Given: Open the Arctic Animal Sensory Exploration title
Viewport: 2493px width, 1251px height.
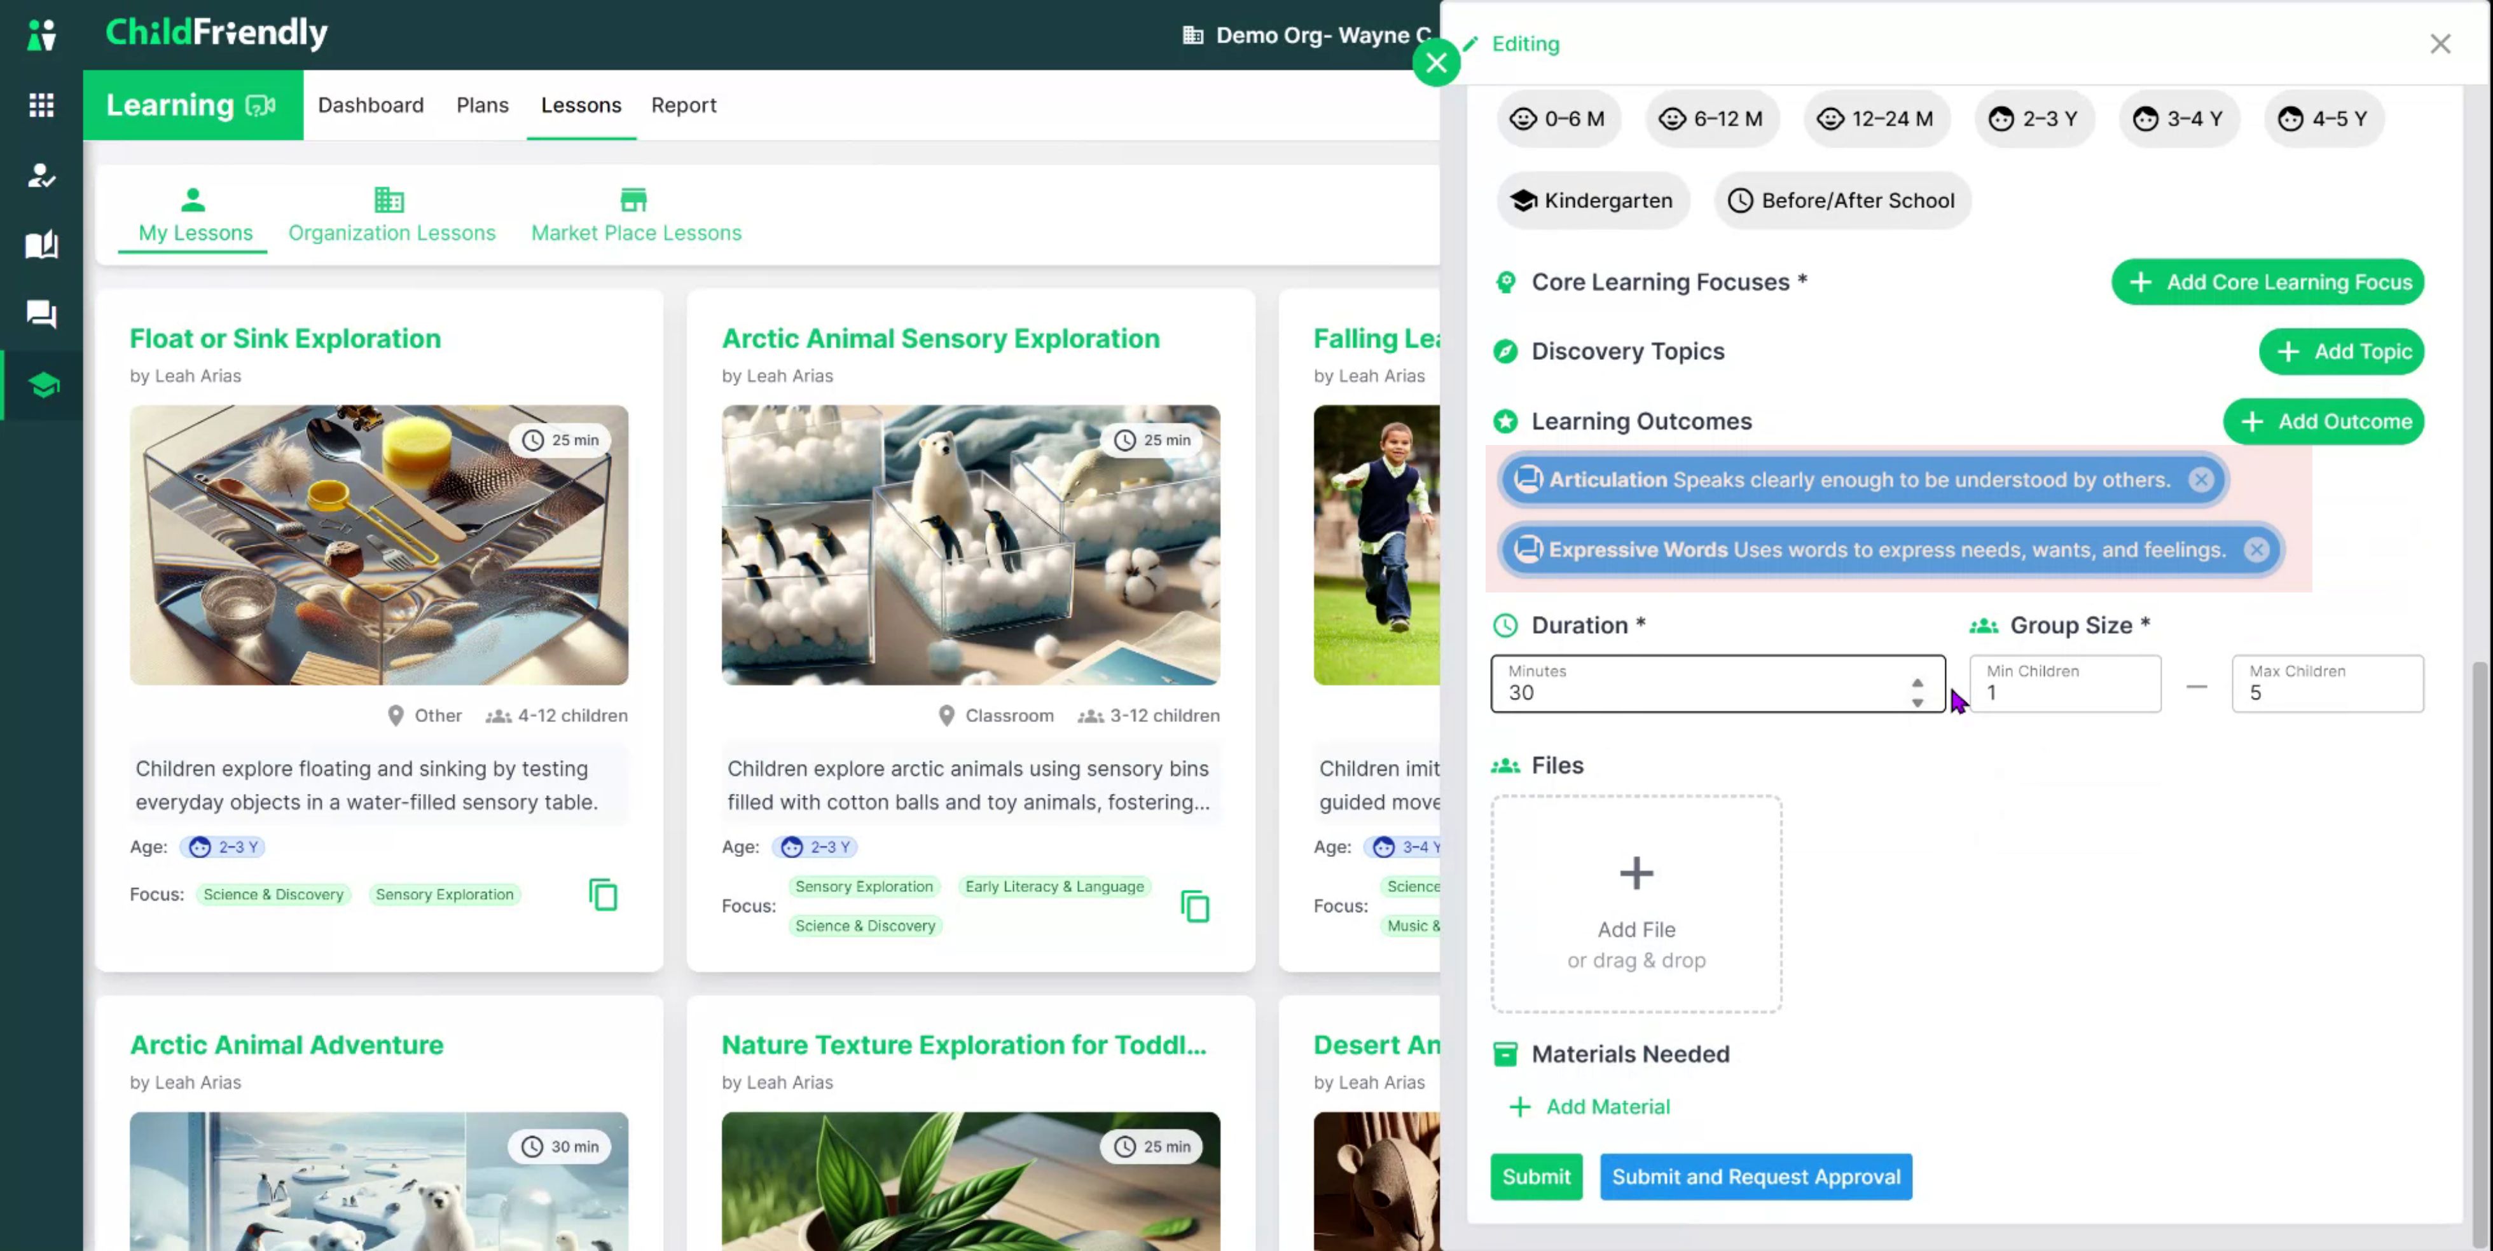Looking at the screenshot, I should tap(941, 338).
